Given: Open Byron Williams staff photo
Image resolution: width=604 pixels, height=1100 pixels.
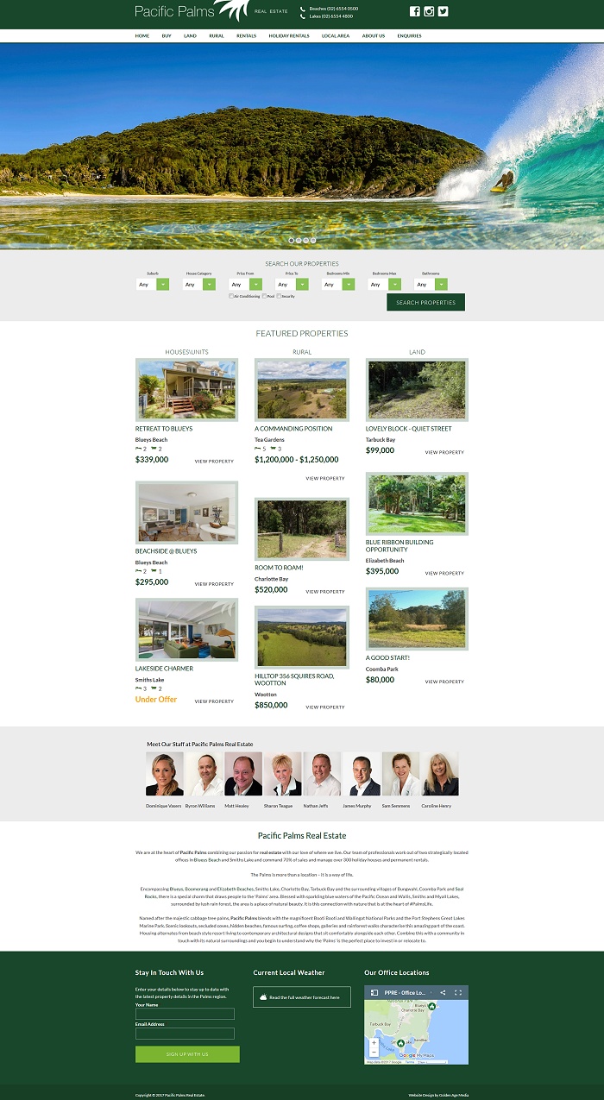Looking at the screenshot, I should [204, 774].
